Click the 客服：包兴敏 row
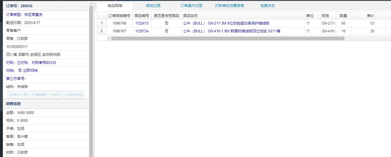The width and height of the screenshot is (391, 157). click(46, 137)
